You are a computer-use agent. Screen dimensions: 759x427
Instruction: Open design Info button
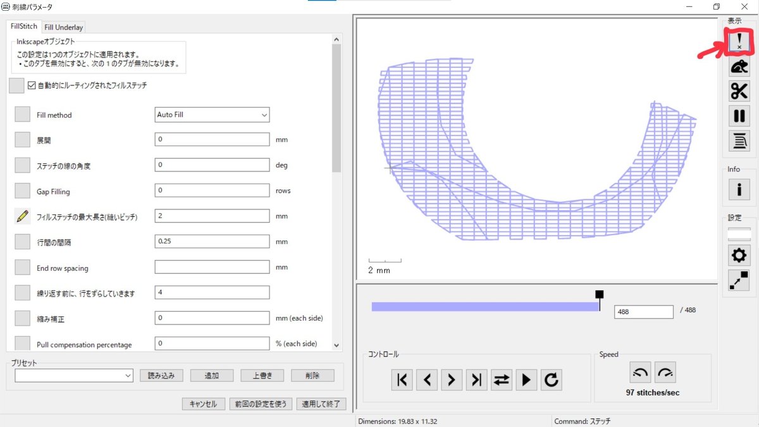tap(739, 189)
